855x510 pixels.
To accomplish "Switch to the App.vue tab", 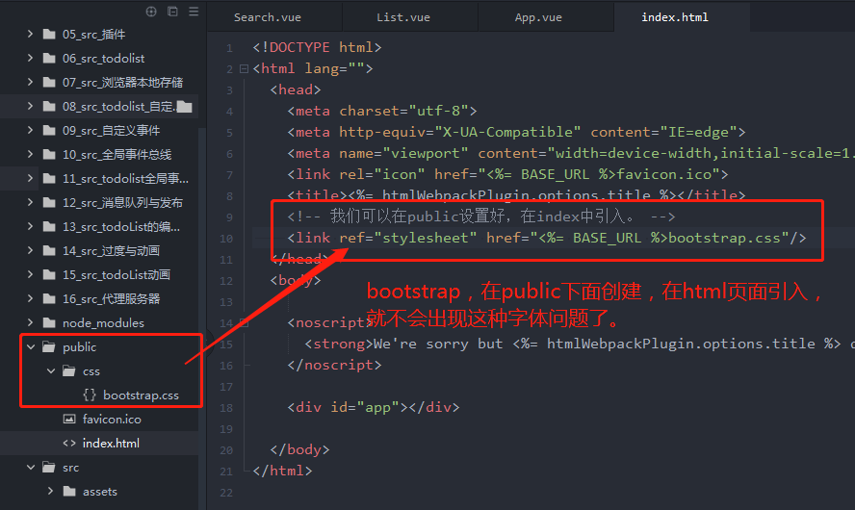I will coord(538,17).
